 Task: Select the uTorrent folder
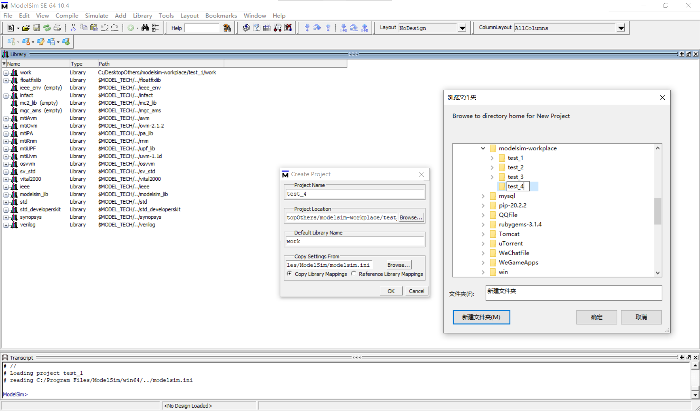pos(510,244)
